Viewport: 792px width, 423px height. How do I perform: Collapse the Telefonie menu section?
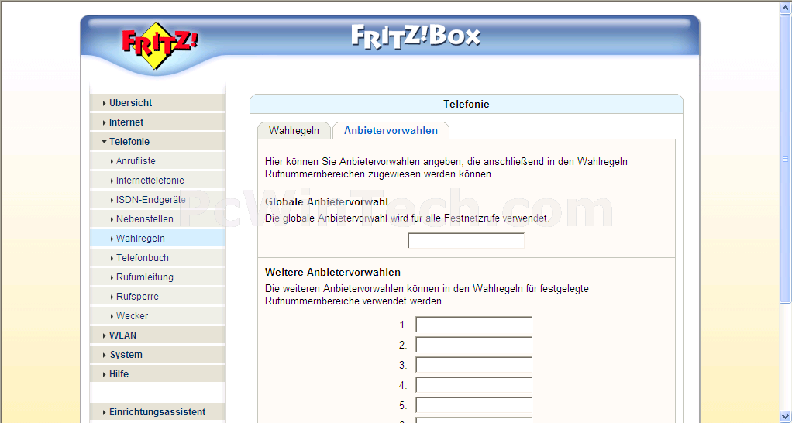tap(157, 141)
